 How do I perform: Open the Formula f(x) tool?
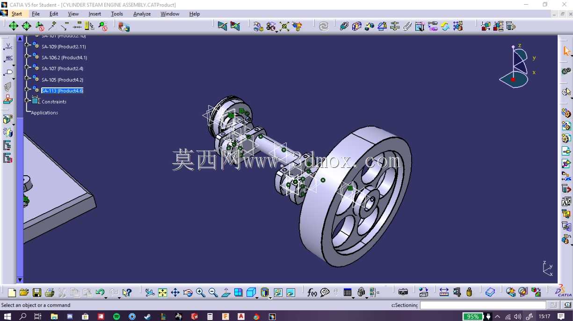click(x=312, y=292)
